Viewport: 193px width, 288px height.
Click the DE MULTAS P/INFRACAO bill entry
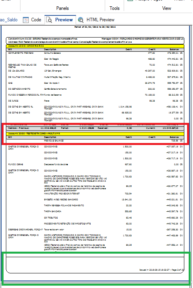point(20,77)
